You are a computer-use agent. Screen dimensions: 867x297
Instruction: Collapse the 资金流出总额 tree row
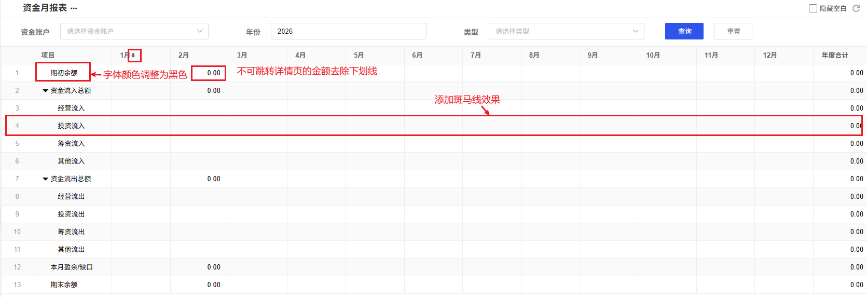pos(45,179)
